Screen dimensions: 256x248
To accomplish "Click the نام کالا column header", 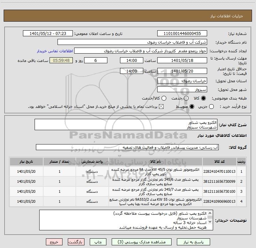I will 156,161.
